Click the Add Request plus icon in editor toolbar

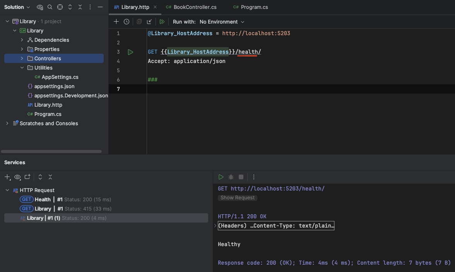(x=116, y=22)
